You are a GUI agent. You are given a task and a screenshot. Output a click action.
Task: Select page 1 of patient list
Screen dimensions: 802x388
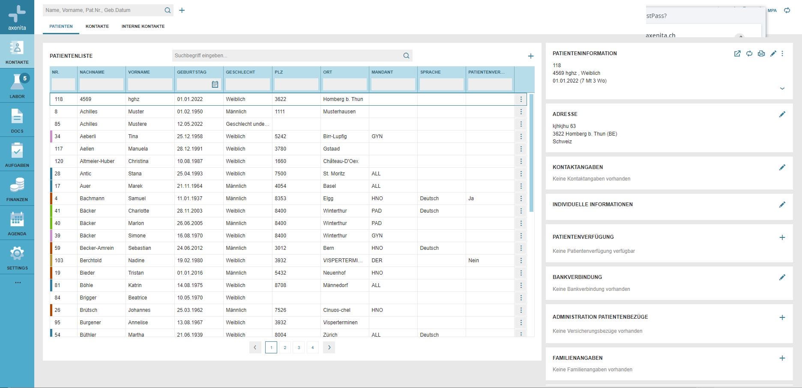point(271,347)
